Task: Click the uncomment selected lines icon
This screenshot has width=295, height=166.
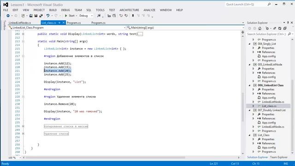Action: point(126,16)
